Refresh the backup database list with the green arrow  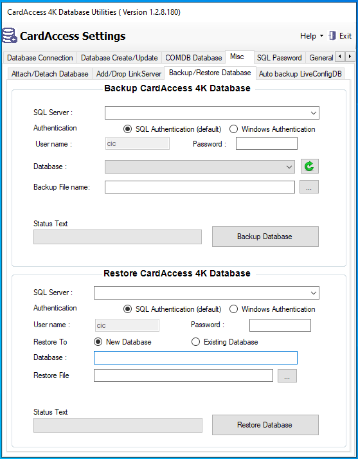click(309, 166)
